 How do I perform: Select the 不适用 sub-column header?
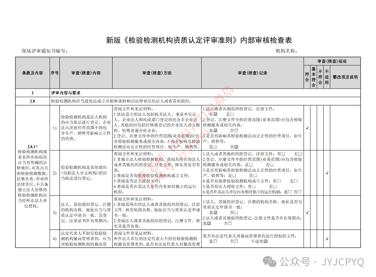pos(327,77)
